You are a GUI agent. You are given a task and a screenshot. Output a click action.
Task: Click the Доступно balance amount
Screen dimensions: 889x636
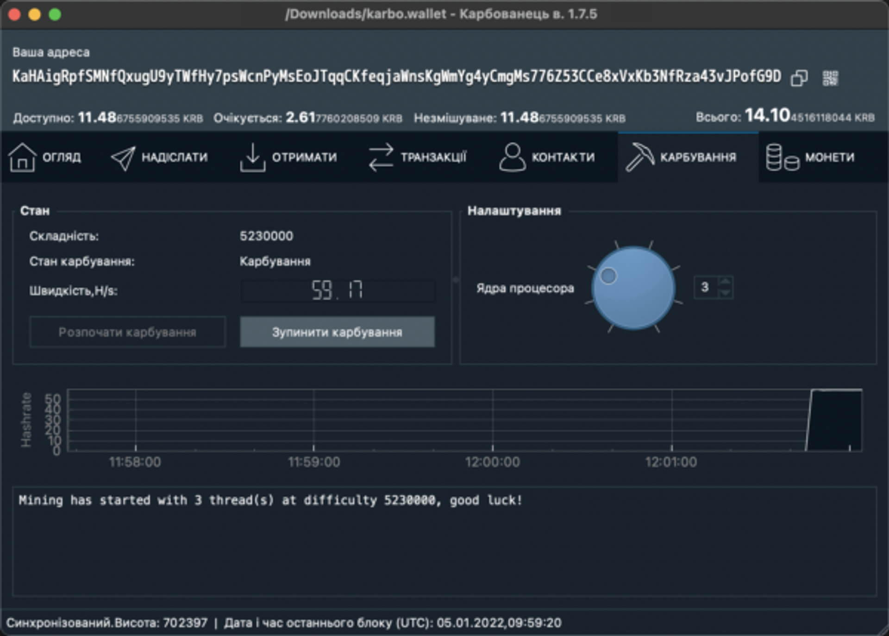point(140,118)
